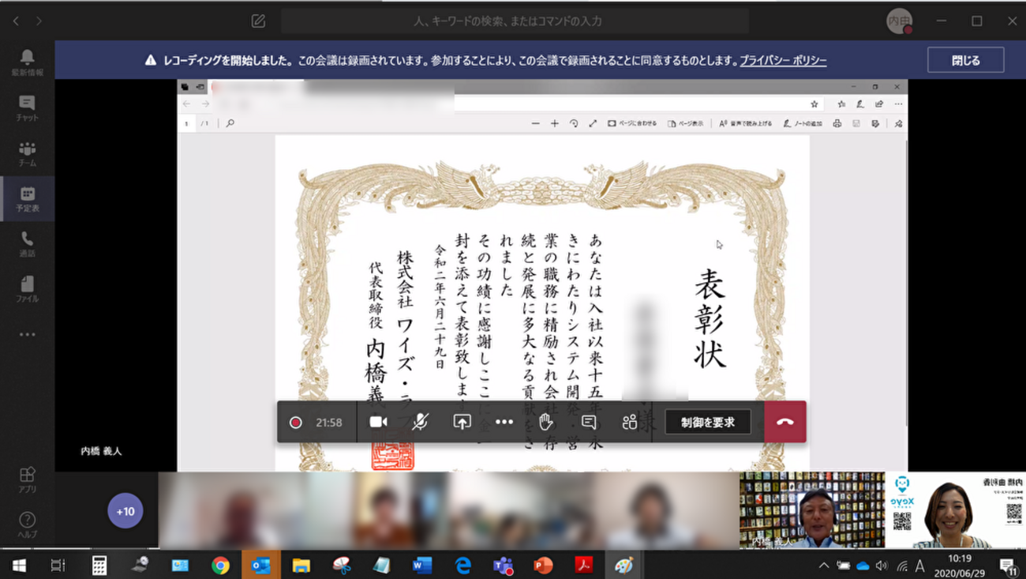Show the meeting conversation panel
The width and height of the screenshot is (1026, 579).
point(589,422)
